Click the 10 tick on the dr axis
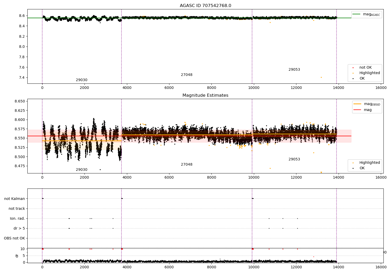This screenshot has width=391, height=273. pos(23,249)
